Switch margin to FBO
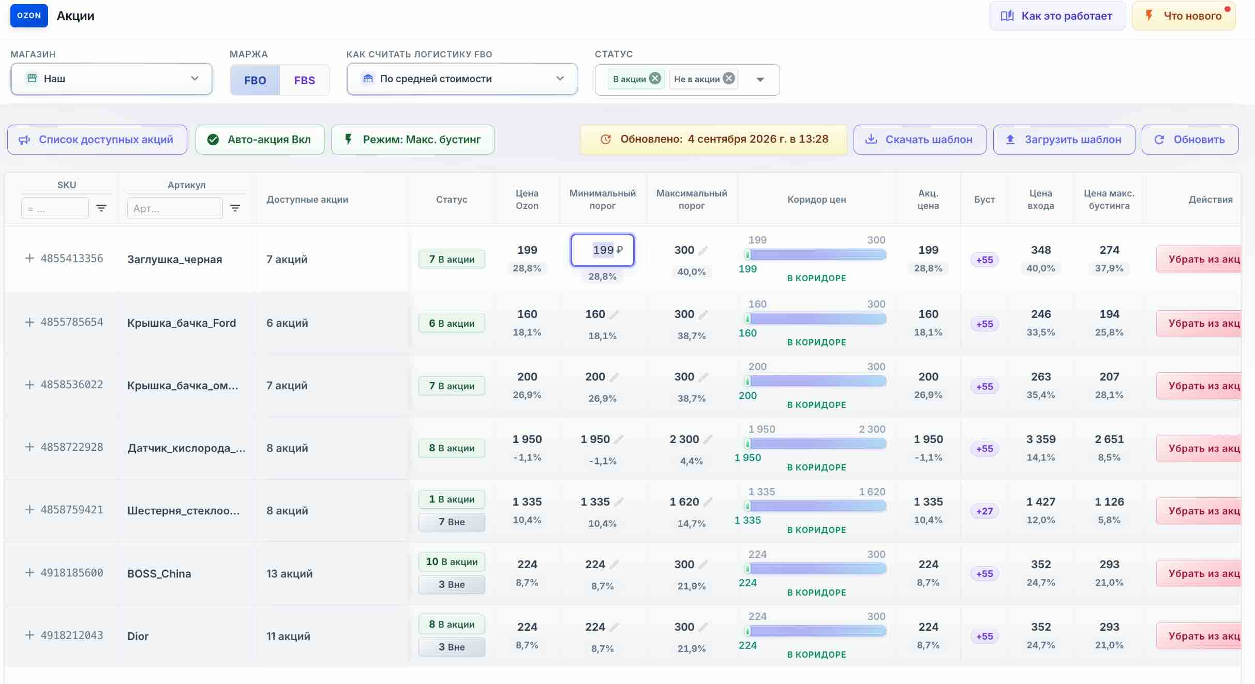Screen dimensions: 1255x684 [255, 80]
